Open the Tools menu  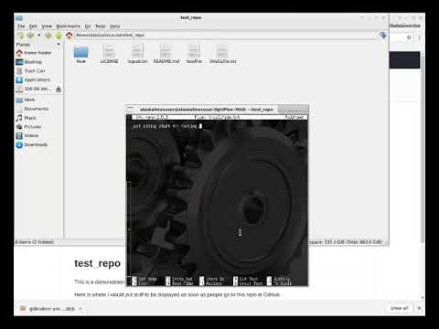pyautogui.click(x=101, y=27)
